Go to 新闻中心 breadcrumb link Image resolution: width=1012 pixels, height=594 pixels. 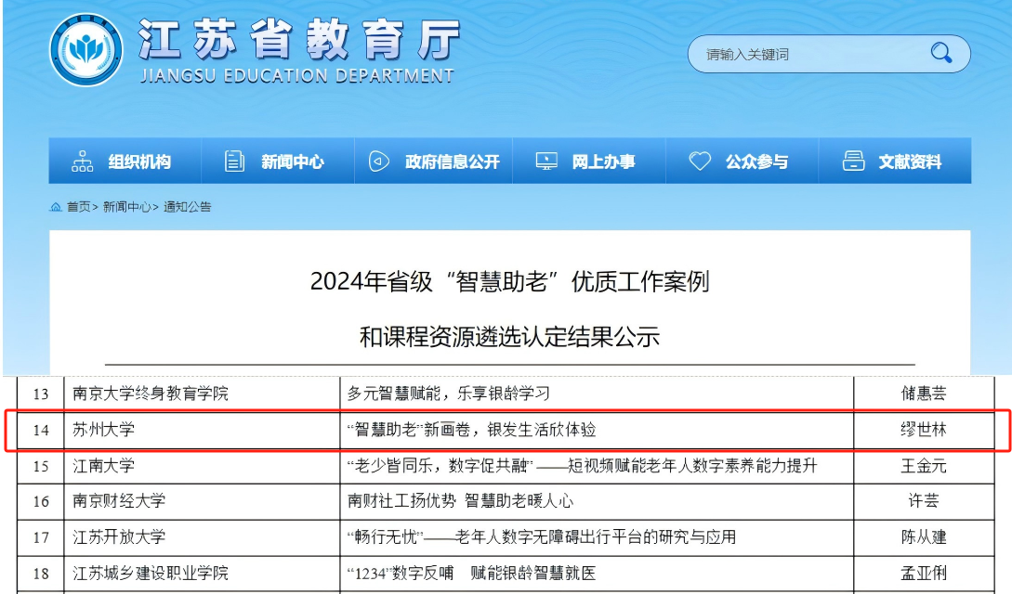127,207
